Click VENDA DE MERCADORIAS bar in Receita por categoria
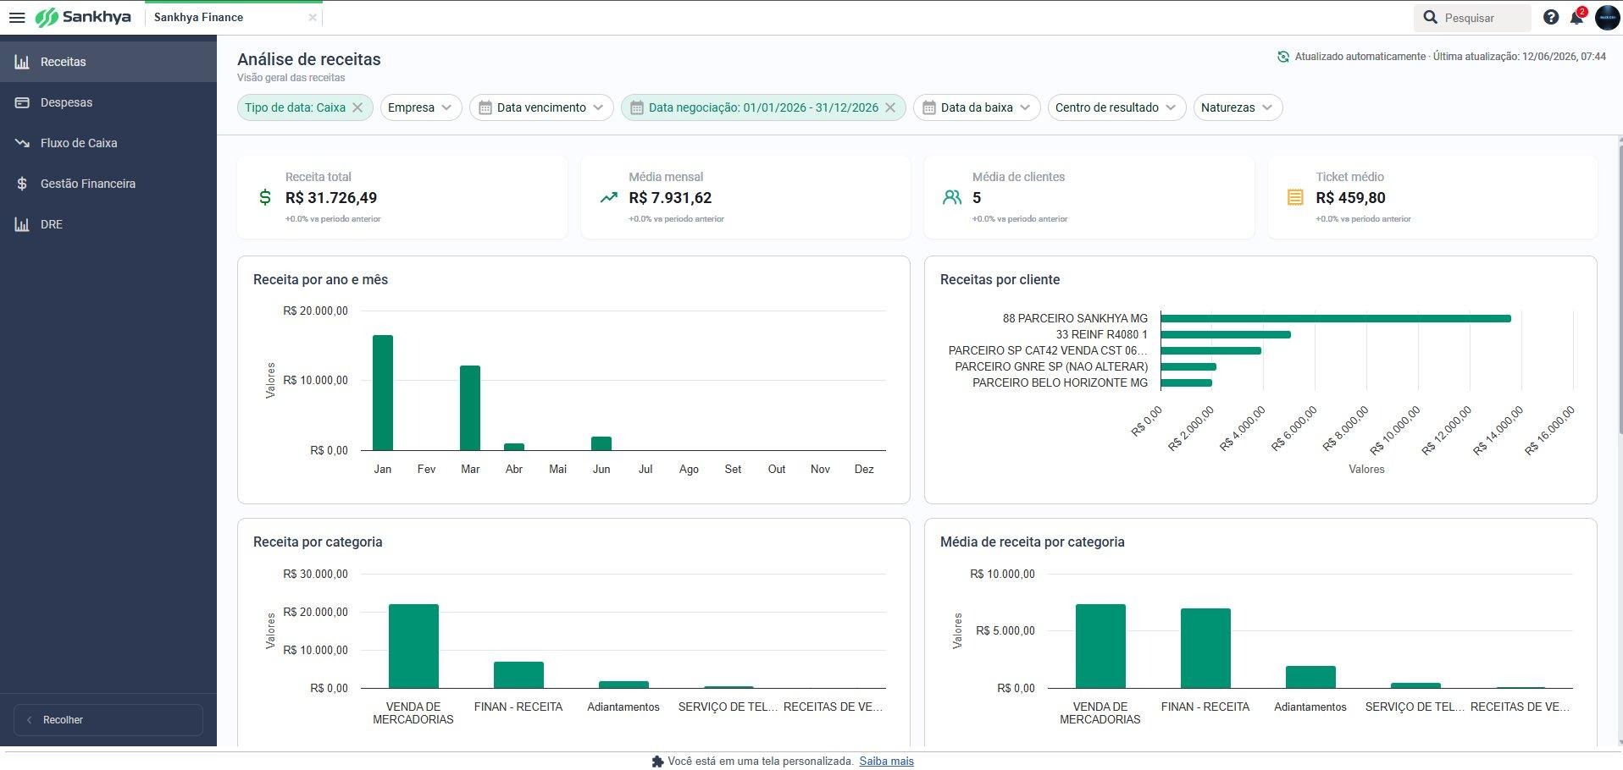 coord(413,646)
